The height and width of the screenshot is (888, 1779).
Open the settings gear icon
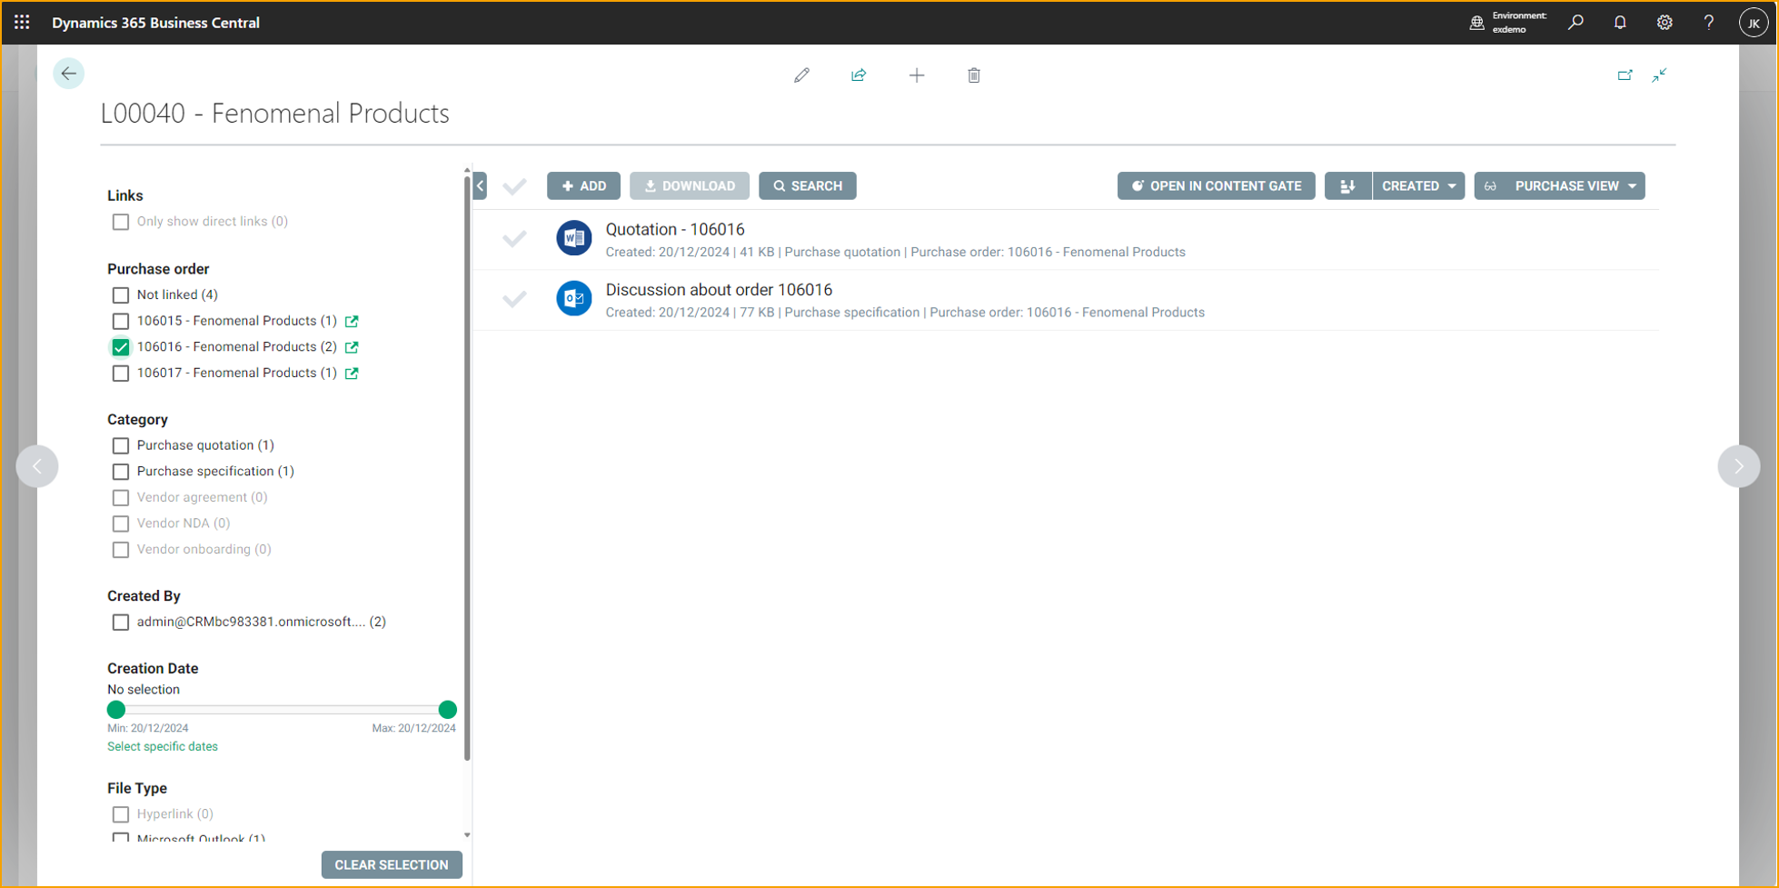point(1664,23)
